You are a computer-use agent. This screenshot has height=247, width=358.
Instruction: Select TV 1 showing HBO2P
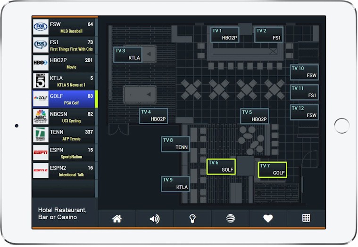point(225,34)
